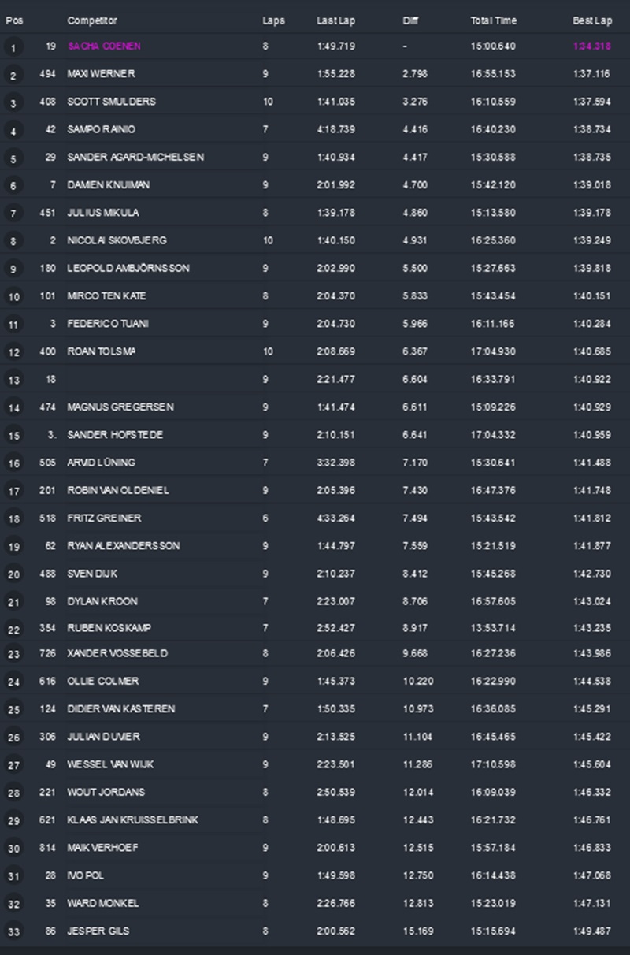
Task: Click the position 1 circle badge
Action: pyautogui.click(x=13, y=47)
